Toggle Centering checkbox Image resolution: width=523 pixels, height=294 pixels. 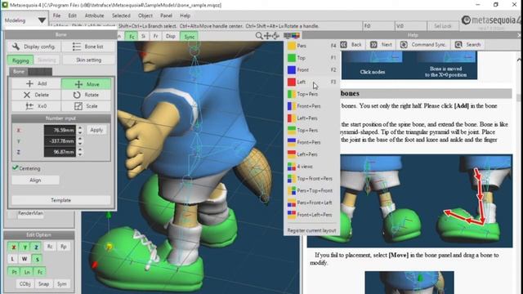[x=26, y=168]
